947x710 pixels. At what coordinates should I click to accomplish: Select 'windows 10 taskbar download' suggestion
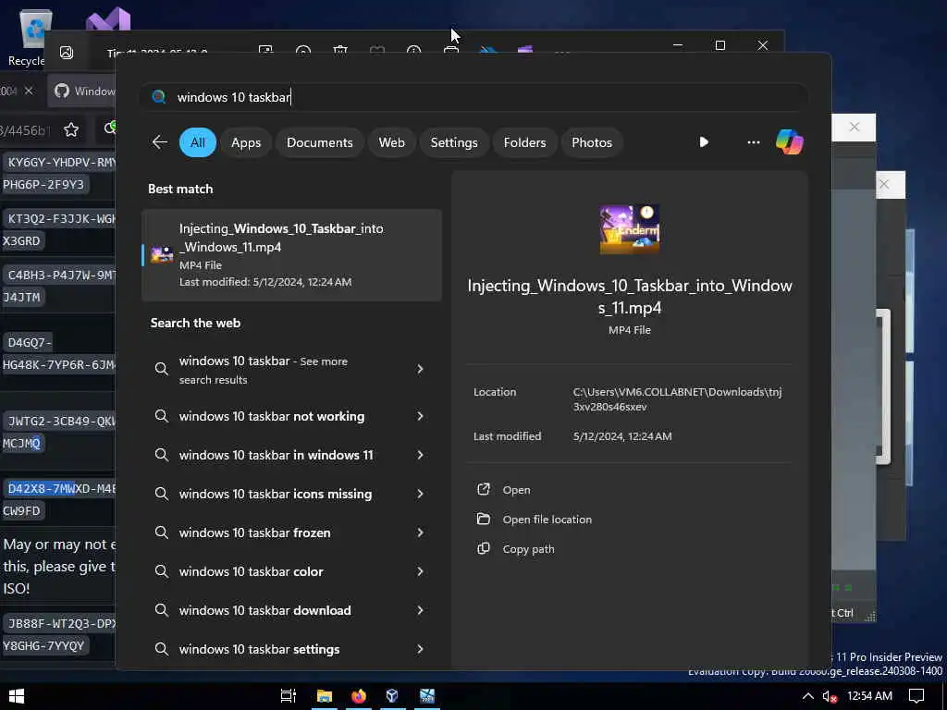click(x=265, y=610)
